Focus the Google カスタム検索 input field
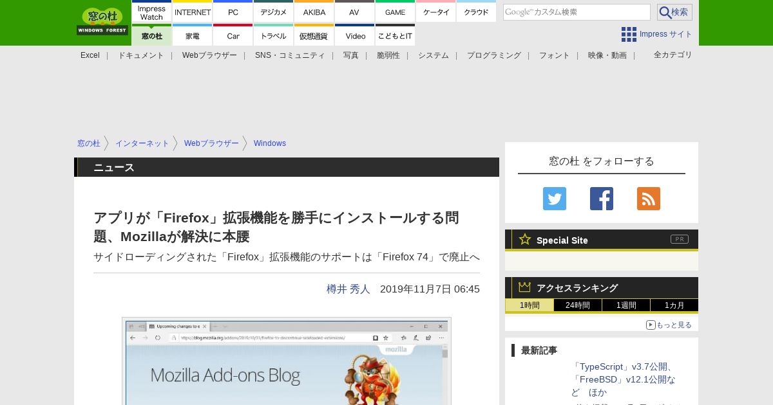The width and height of the screenshot is (773, 405). pyautogui.click(x=577, y=12)
